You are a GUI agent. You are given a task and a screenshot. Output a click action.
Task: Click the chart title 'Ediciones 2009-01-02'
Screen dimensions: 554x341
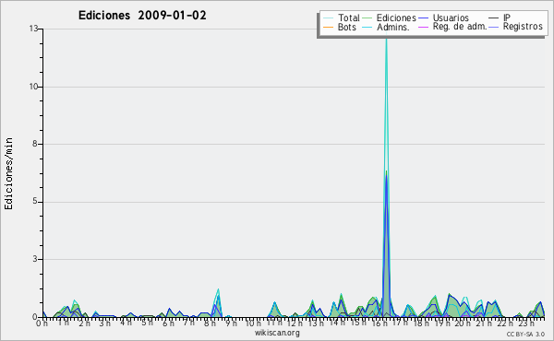pyautogui.click(x=142, y=16)
